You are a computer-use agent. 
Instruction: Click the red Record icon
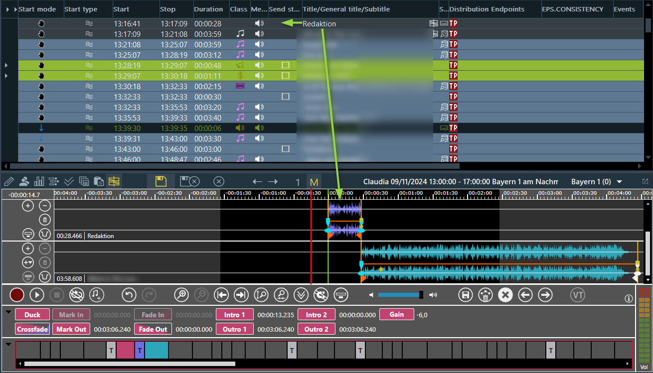(x=16, y=295)
